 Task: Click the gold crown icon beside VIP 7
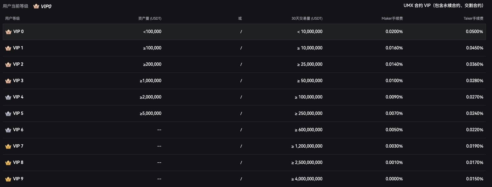8,146
